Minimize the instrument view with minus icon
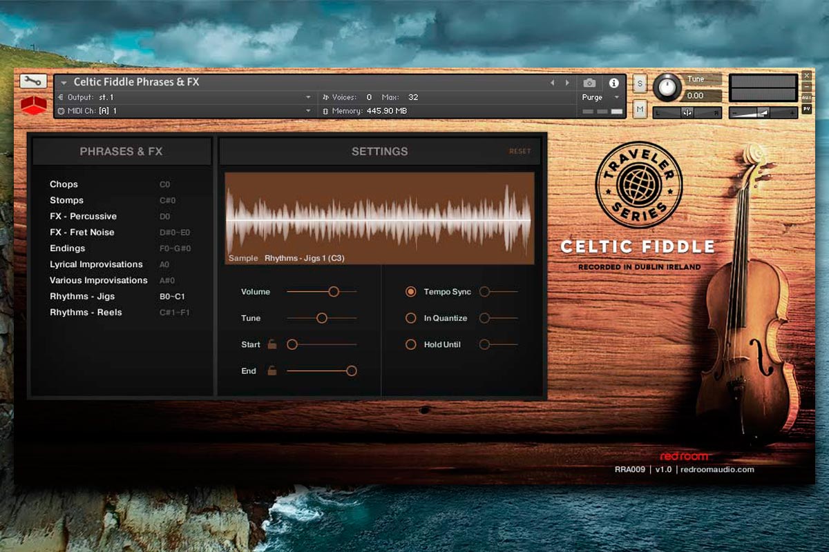Screen dimensions: 829x552 [x=806, y=87]
